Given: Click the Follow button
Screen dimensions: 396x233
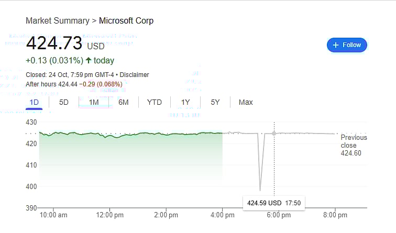Looking at the screenshot, I should [x=347, y=45].
